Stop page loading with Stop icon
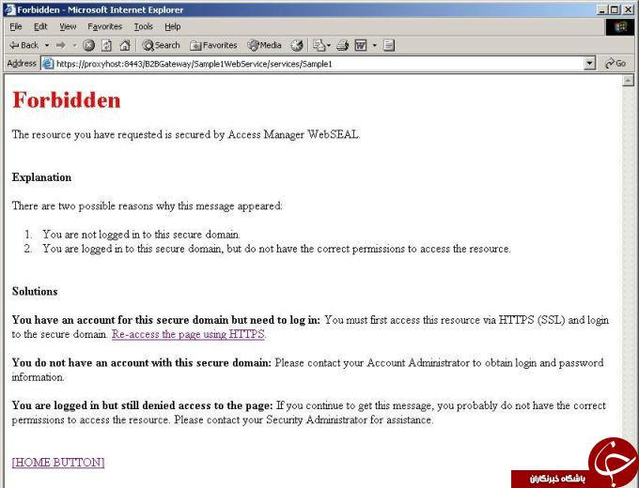This screenshot has height=488, width=639. [88, 45]
